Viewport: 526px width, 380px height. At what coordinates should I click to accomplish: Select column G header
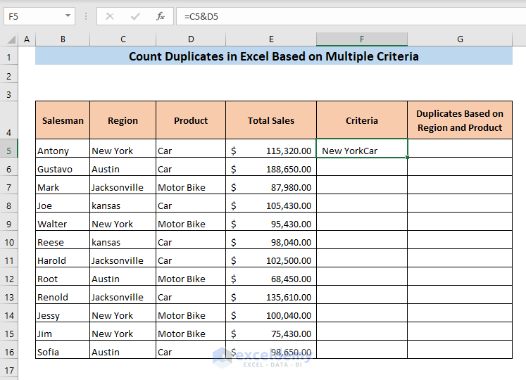coord(459,39)
